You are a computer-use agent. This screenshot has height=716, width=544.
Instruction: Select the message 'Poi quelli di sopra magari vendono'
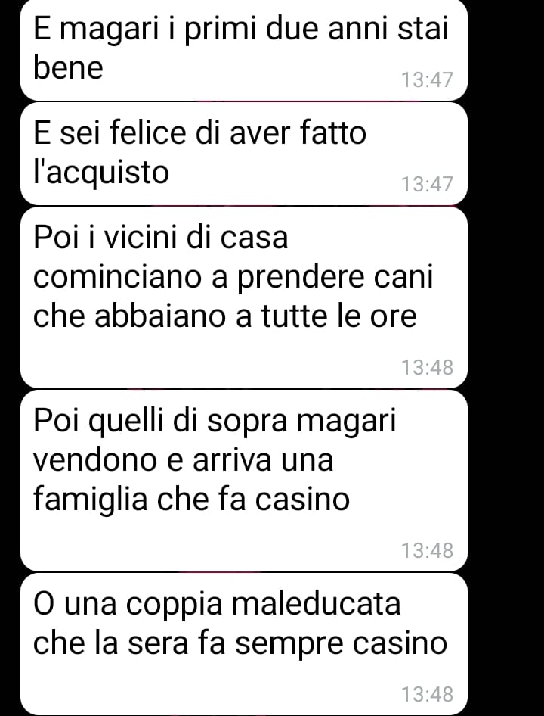coord(244,481)
